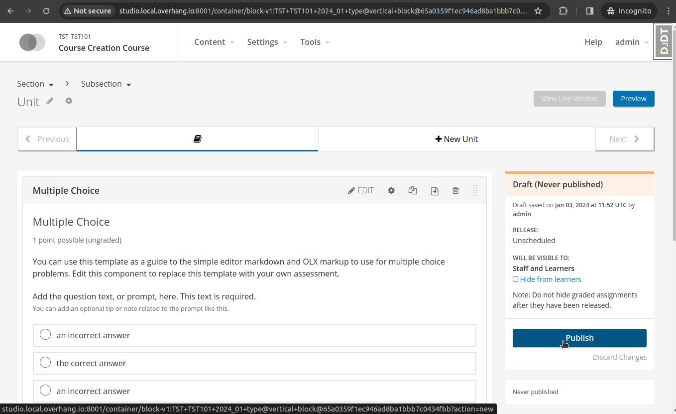Click the pencil icon to rename Unit

point(50,101)
